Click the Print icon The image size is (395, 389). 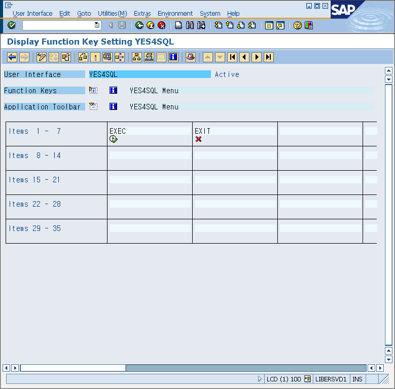coord(178,25)
